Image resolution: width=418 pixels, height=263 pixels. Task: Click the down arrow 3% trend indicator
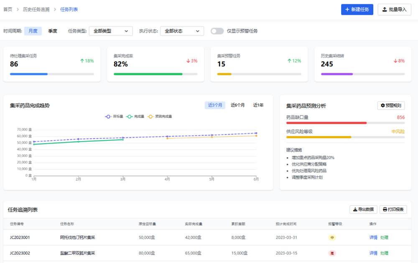click(x=192, y=61)
